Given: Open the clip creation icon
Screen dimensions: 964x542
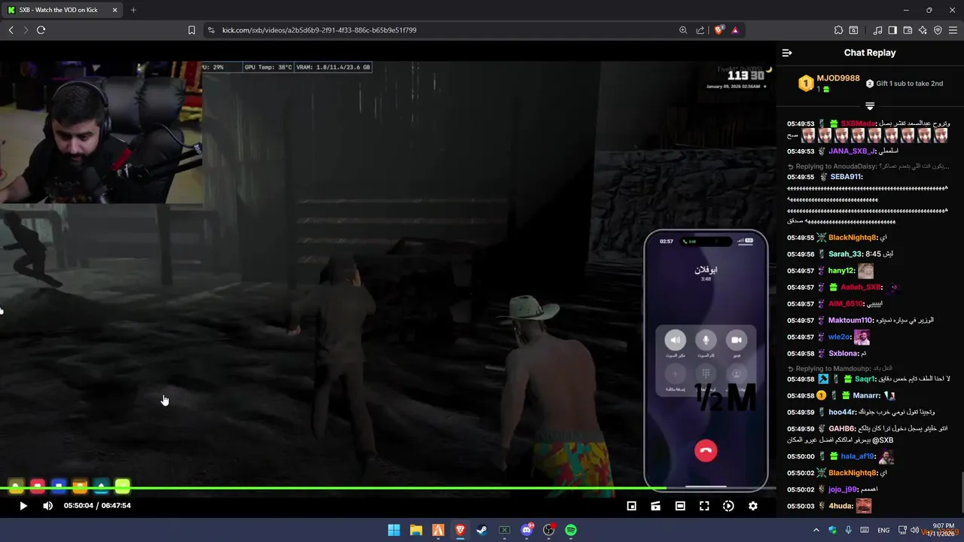Looking at the screenshot, I should [x=656, y=506].
